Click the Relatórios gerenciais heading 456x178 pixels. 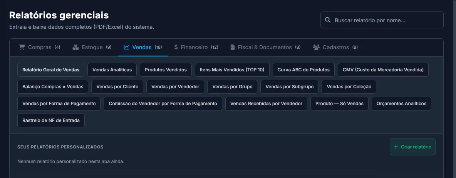coord(59,15)
